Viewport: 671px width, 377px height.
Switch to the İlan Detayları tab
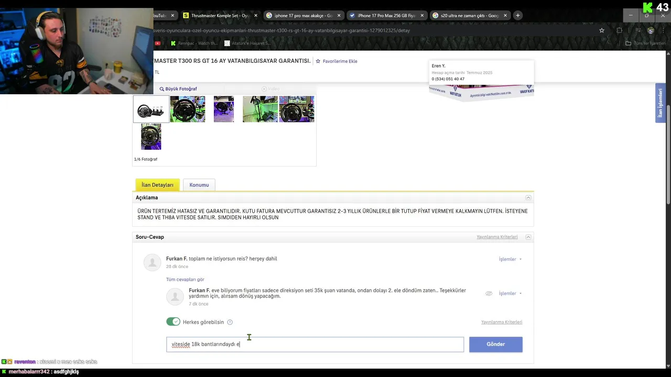(157, 185)
